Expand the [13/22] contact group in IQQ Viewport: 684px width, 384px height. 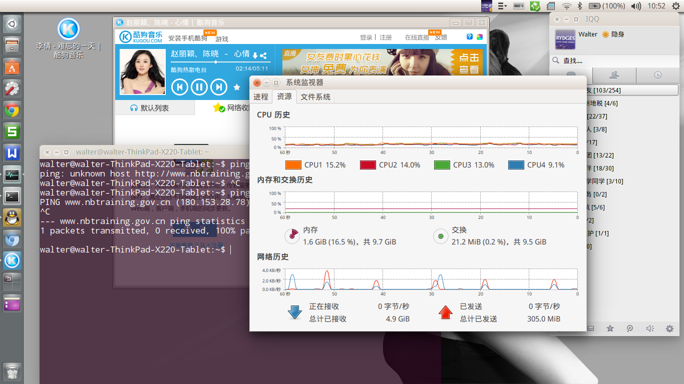[632, 155]
